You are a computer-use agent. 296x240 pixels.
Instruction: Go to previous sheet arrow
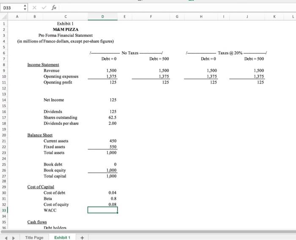[6, 238]
